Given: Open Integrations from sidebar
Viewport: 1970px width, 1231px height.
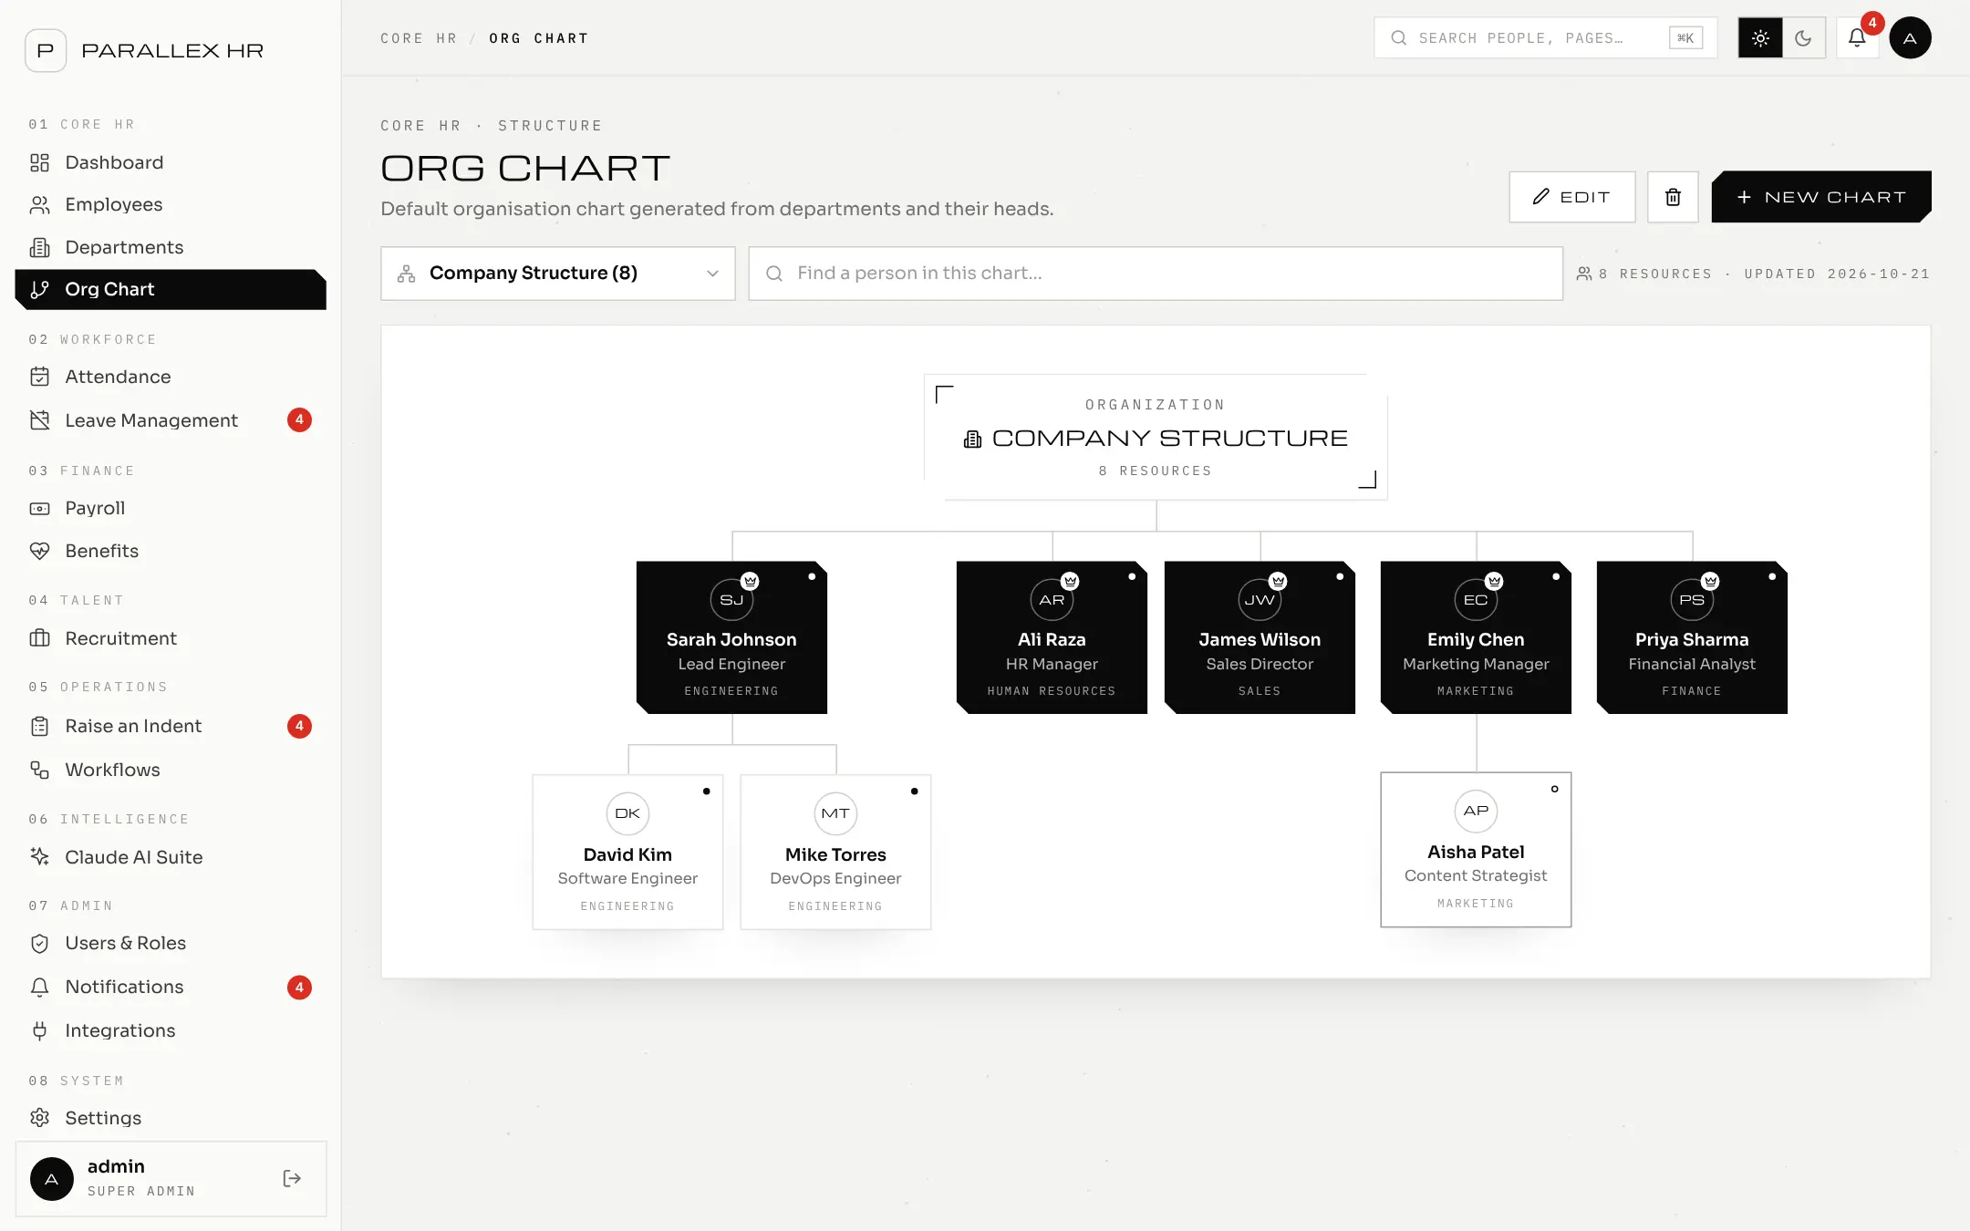Looking at the screenshot, I should (x=171, y=1030).
